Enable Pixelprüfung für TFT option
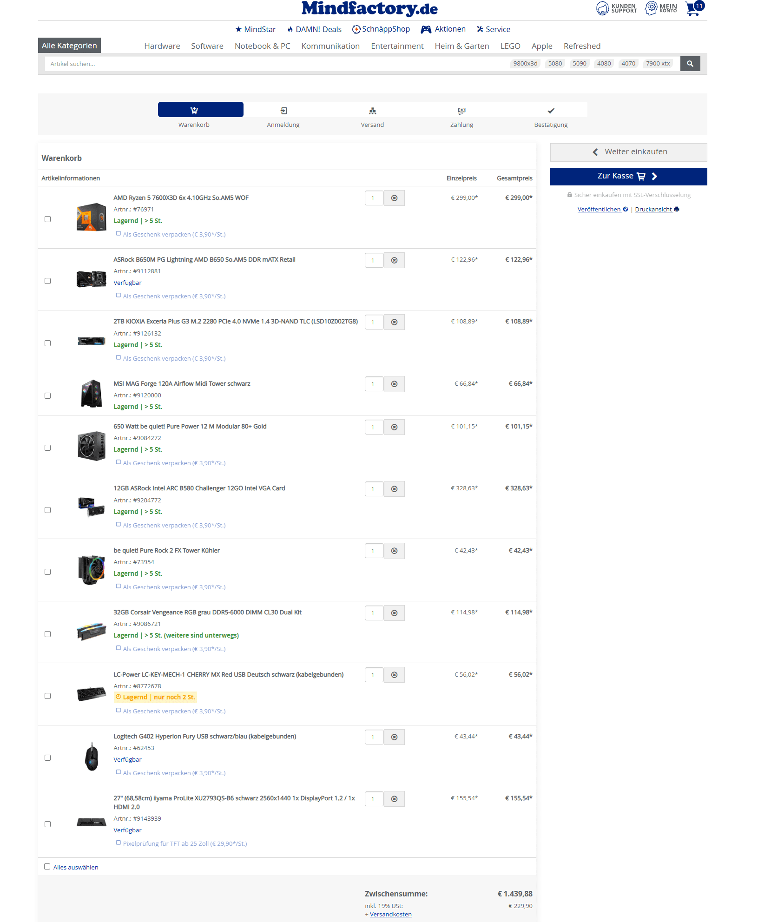 (119, 843)
